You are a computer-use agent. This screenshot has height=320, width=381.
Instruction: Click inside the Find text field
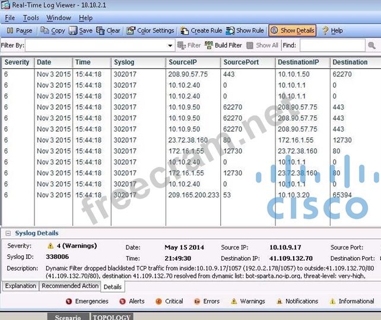[331, 46]
